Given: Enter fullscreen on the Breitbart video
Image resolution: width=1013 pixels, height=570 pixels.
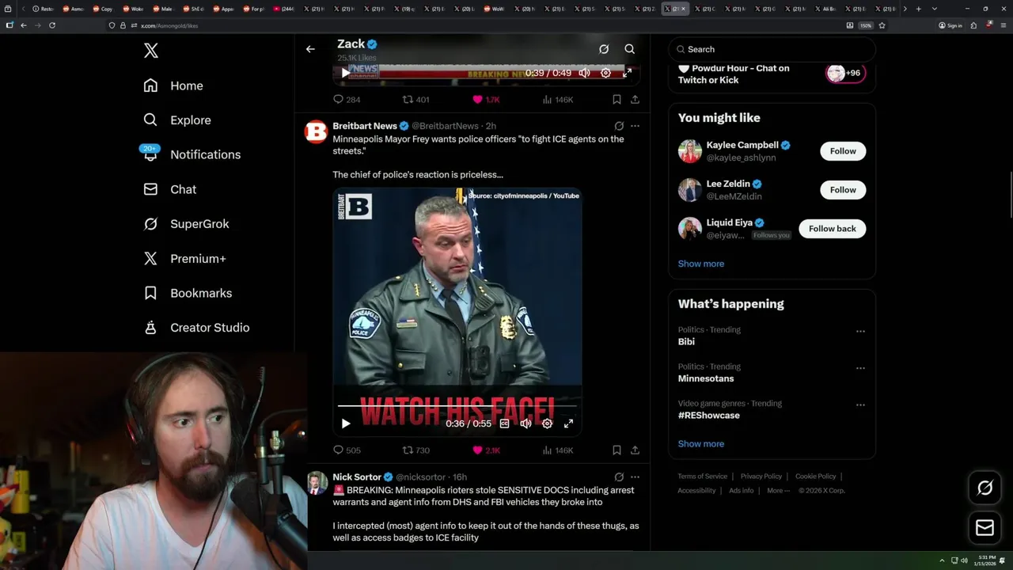Looking at the screenshot, I should (x=568, y=424).
